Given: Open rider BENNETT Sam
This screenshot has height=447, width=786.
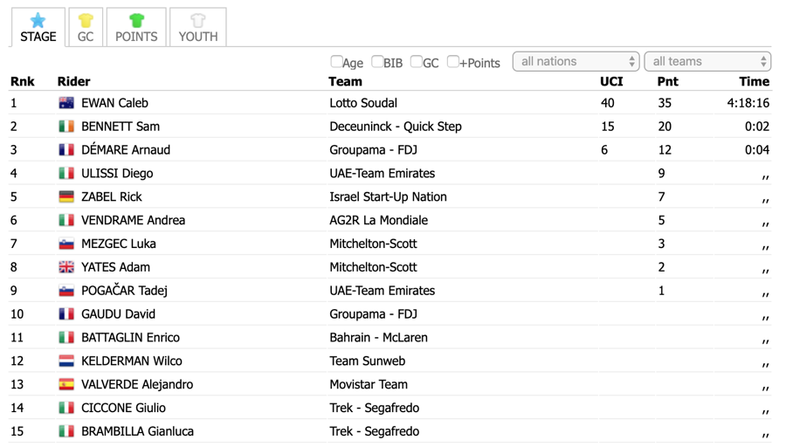Looking at the screenshot, I should click(x=121, y=127).
